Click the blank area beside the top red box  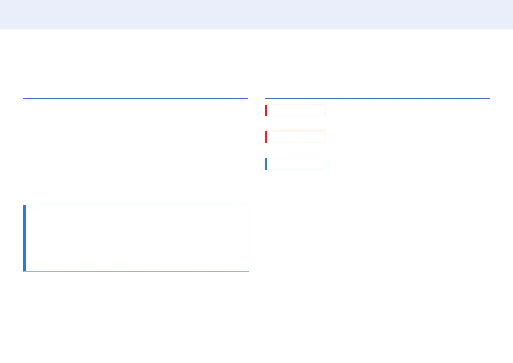pyautogui.click(x=407, y=110)
